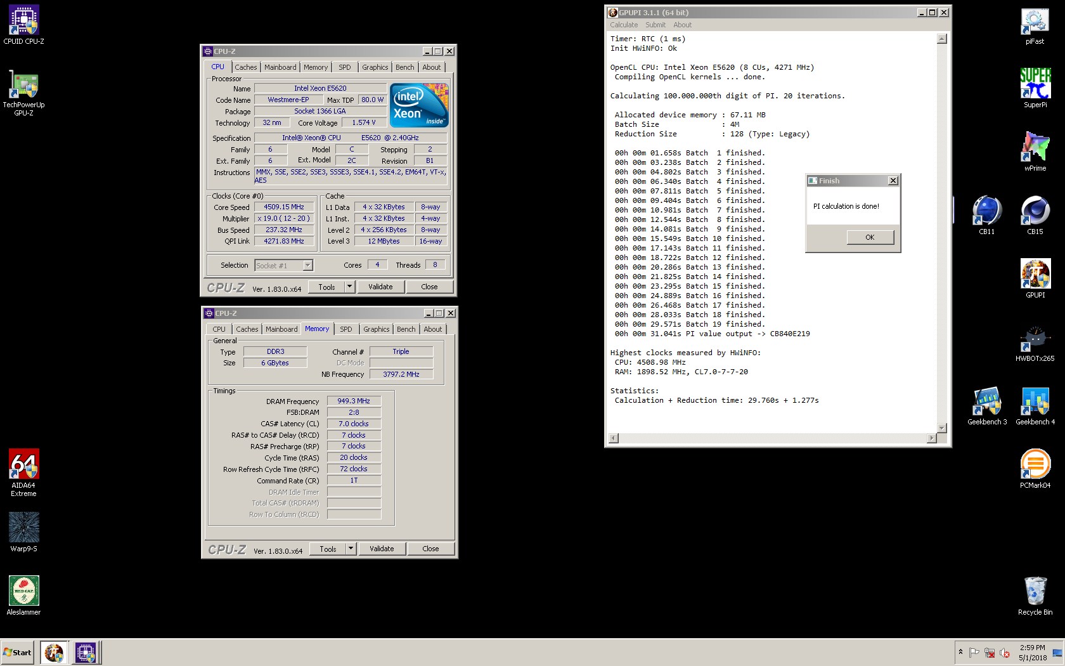Viewport: 1065px width, 666px height.
Task: Select the CPU-Z taskbar button
Action: click(86, 652)
